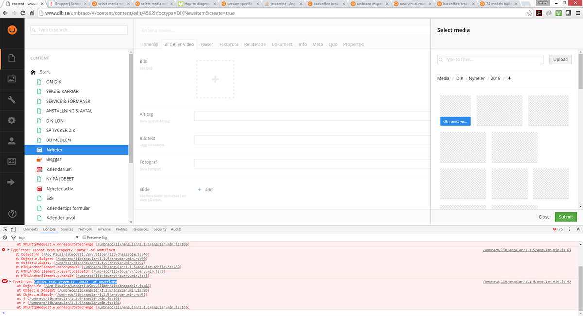The width and height of the screenshot is (583, 316).
Task: Activate DevTools inspect element icon
Action: tap(5, 229)
